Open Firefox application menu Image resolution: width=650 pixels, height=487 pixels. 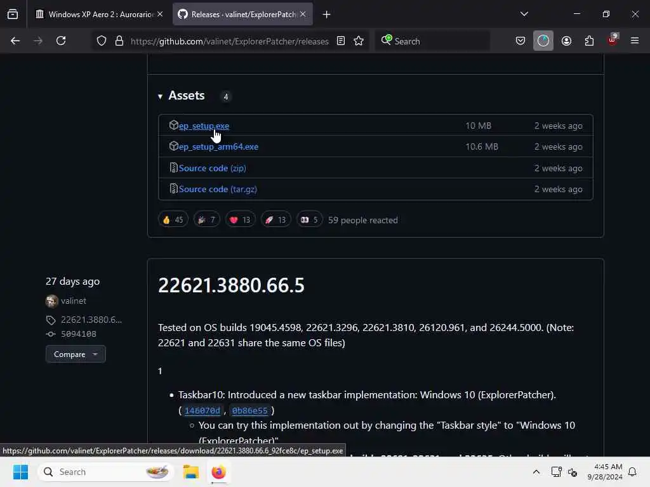635,41
